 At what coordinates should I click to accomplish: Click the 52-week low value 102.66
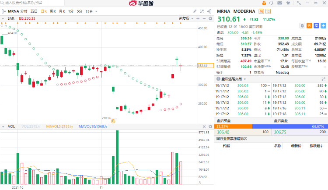pos(246,67)
